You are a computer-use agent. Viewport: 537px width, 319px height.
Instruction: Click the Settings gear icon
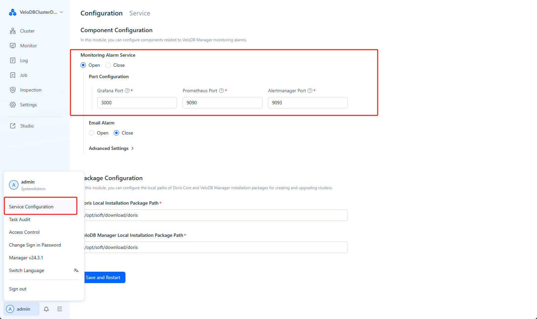point(13,104)
